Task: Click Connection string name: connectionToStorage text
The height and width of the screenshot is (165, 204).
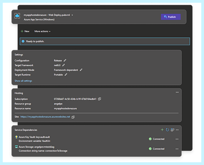Action: tap(43, 151)
